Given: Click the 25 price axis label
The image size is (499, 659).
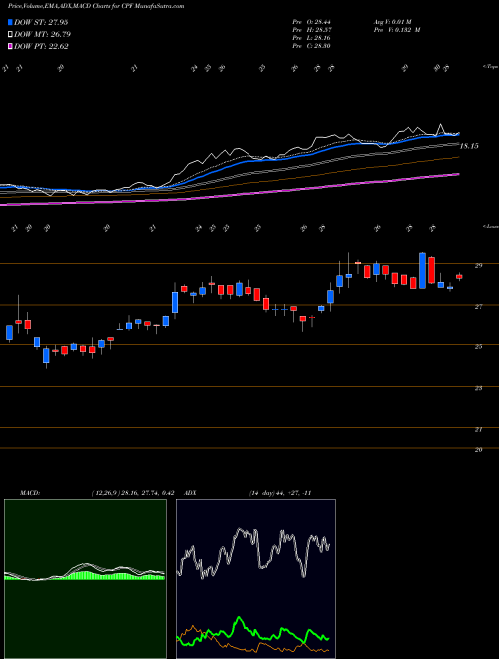Looking at the screenshot, I should [478, 347].
